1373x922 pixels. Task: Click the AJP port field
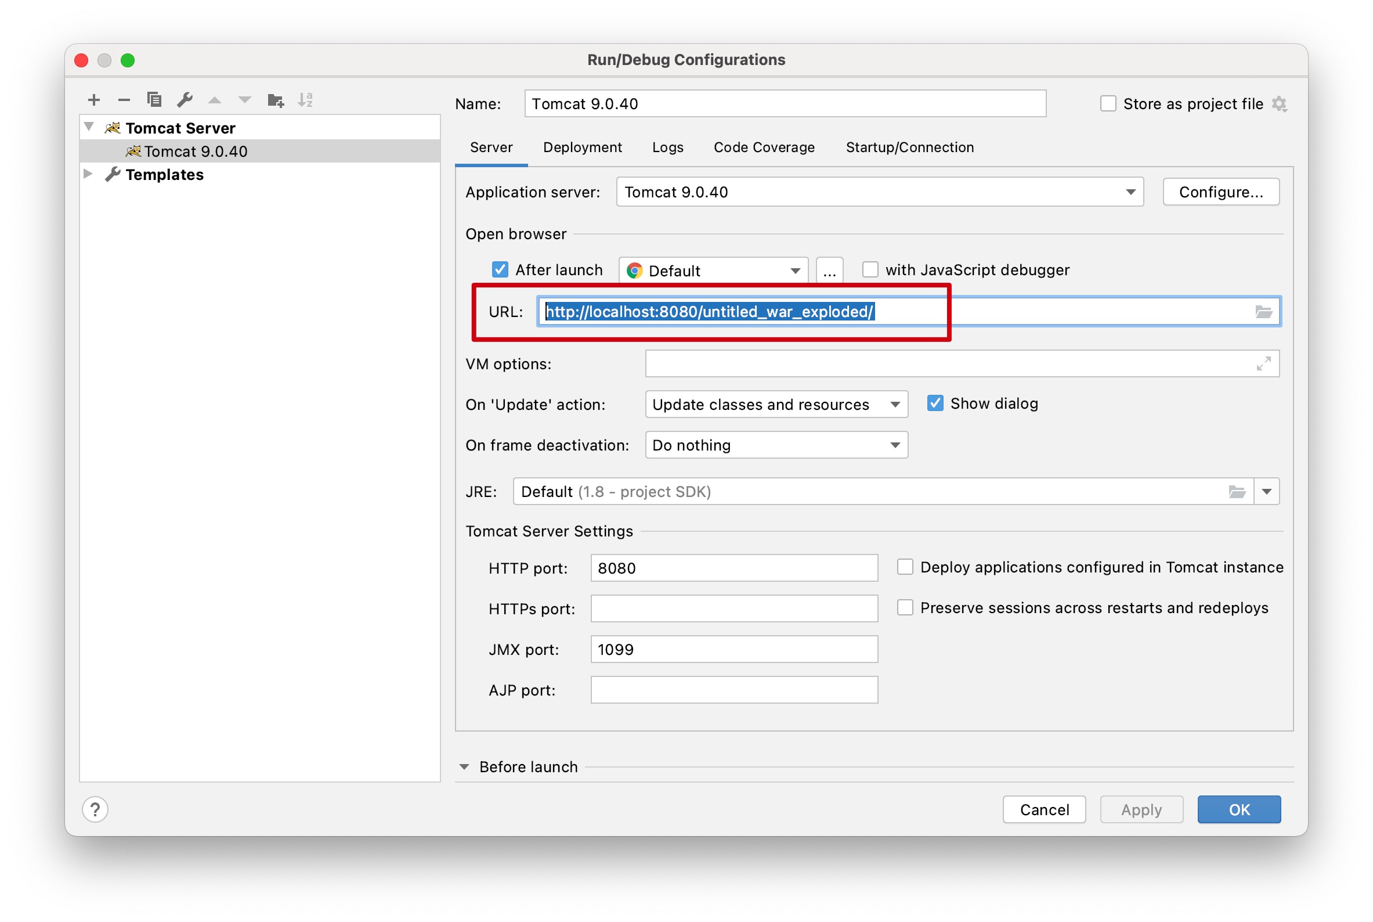pyautogui.click(x=734, y=690)
